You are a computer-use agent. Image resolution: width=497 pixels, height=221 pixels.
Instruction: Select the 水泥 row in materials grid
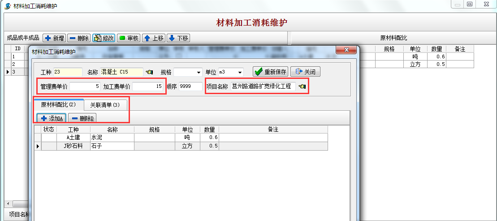tap(112, 138)
